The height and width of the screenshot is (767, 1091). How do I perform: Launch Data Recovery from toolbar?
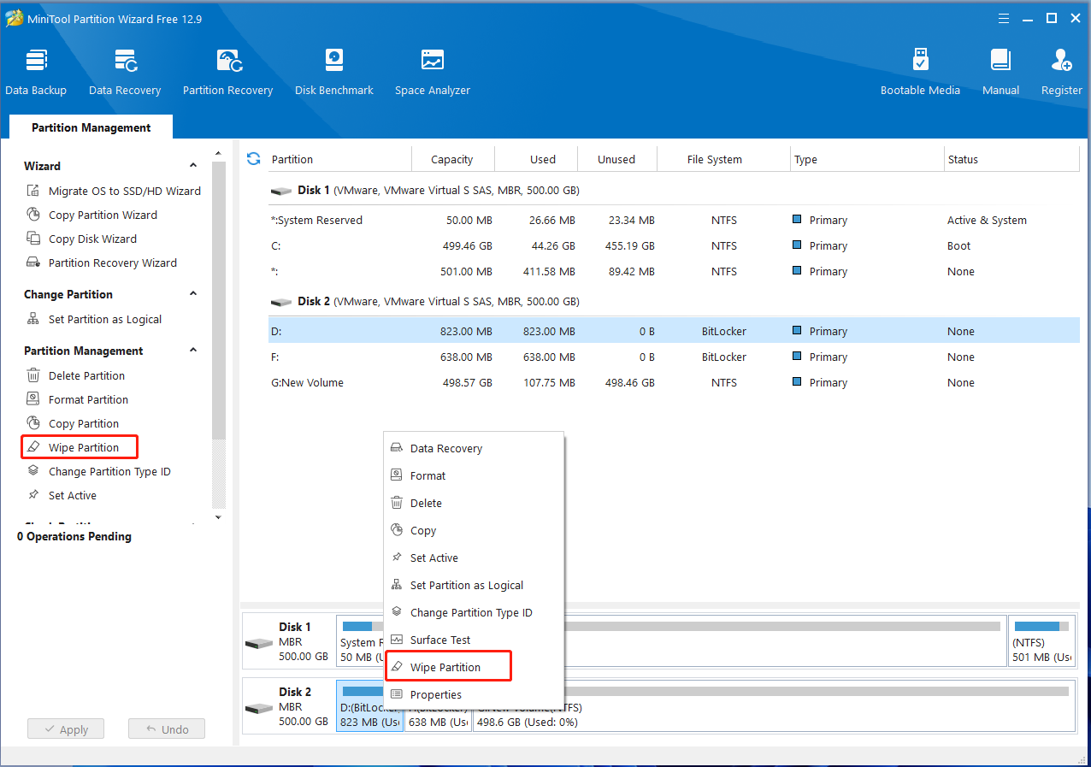pyautogui.click(x=125, y=73)
